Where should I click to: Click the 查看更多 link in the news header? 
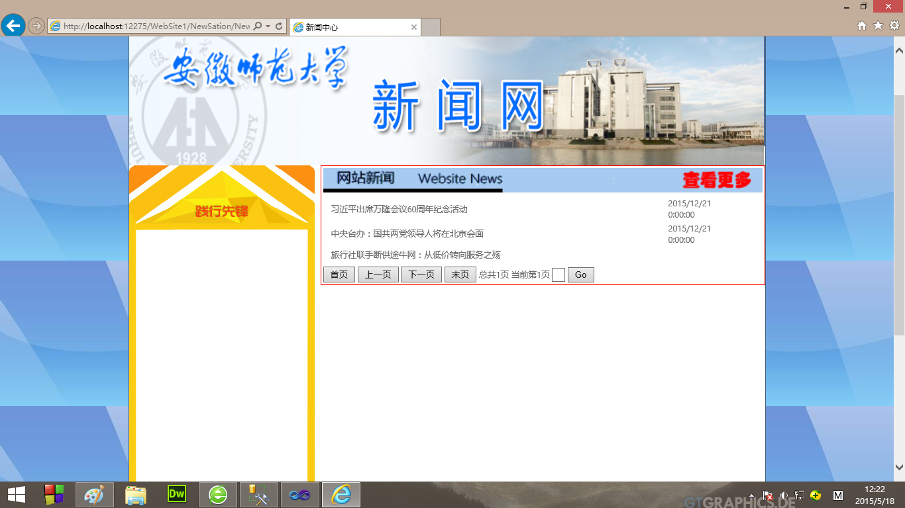tap(717, 180)
